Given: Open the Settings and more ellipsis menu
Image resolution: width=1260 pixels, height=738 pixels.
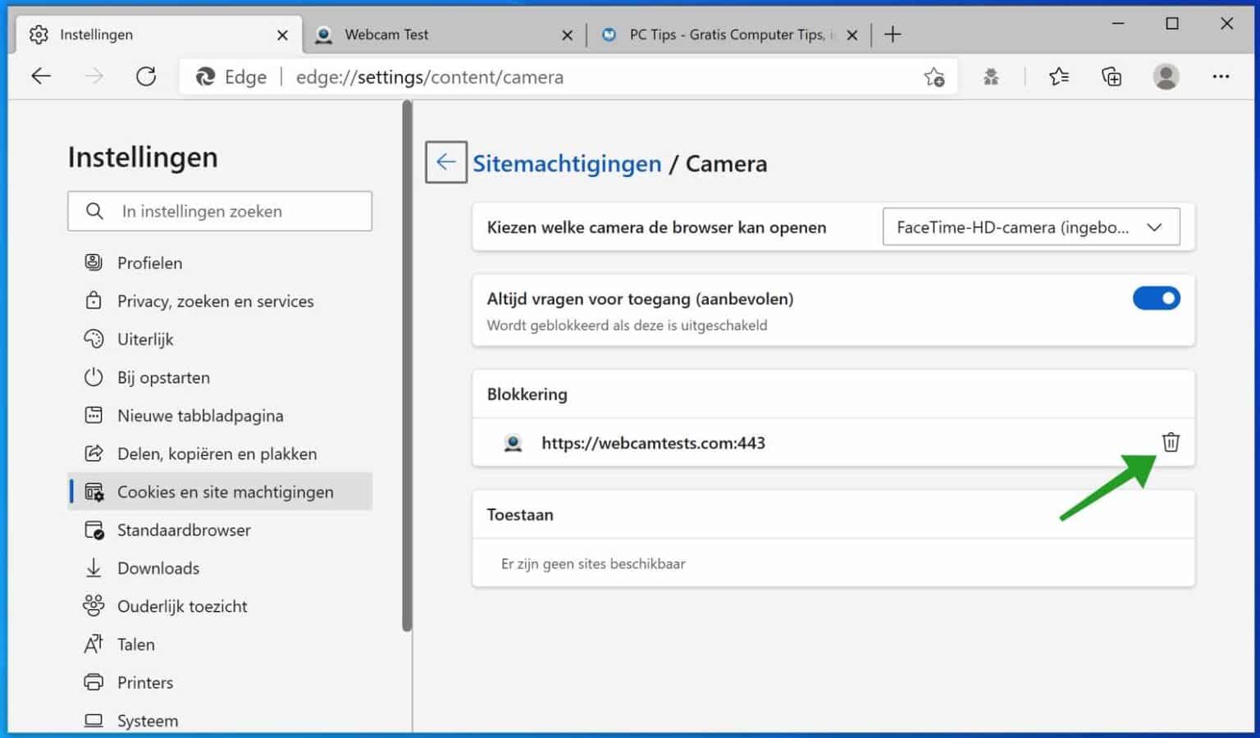Looking at the screenshot, I should 1221,76.
